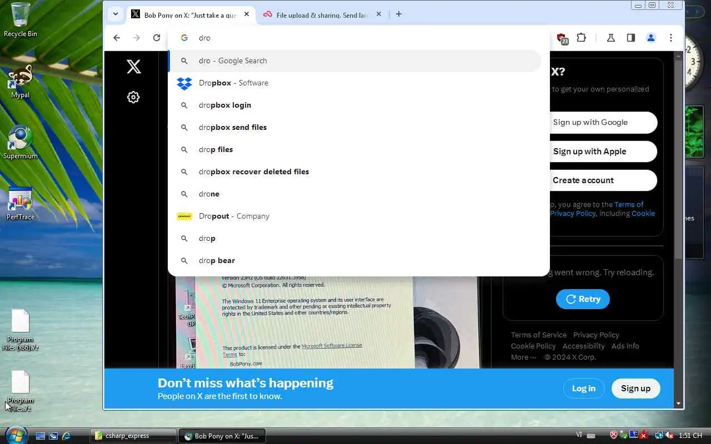
Task: Go back with the back arrow
Action: (x=117, y=38)
